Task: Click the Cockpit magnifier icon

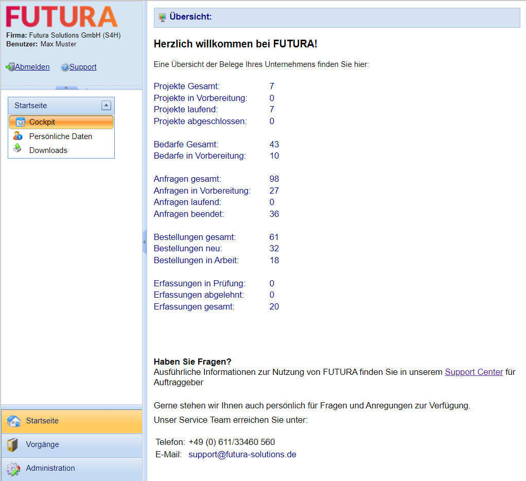Action: click(x=20, y=122)
